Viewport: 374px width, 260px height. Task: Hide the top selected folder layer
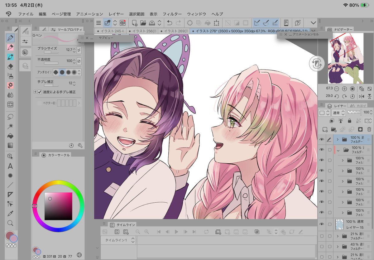click(322, 139)
